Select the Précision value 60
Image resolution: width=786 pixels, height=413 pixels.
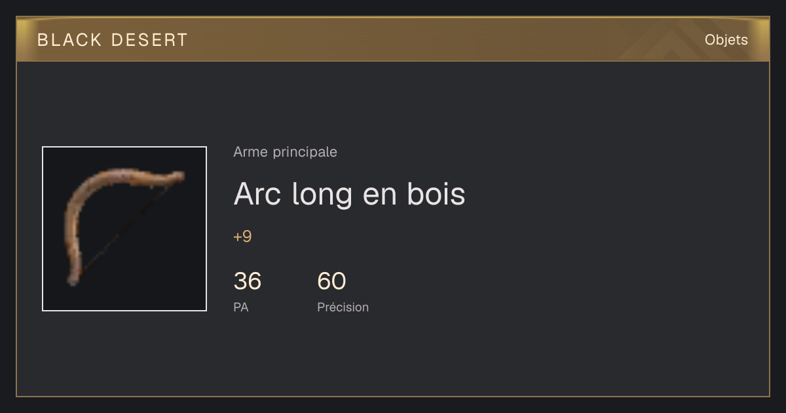tap(331, 281)
